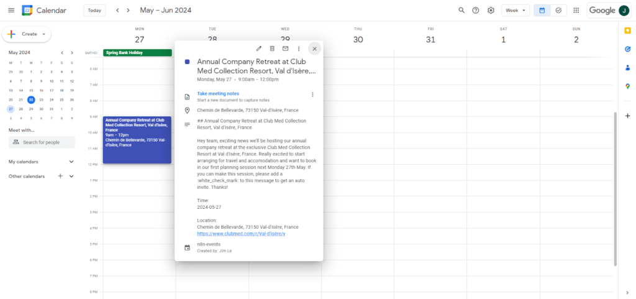Image resolution: width=636 pixels, height=299 pixels.
Task: Open the settings gear menu
Action: click(491, 11)
